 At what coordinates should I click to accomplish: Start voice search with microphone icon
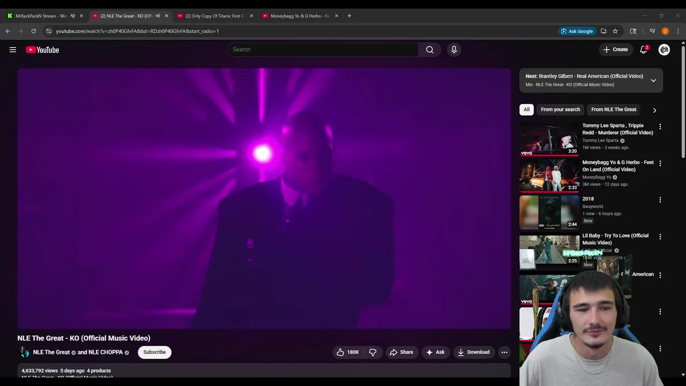pyautogui.click(x=454, y=49)
